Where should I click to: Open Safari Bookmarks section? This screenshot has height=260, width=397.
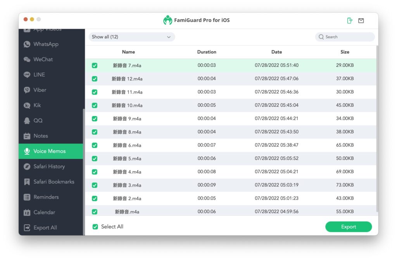(51, 182)
